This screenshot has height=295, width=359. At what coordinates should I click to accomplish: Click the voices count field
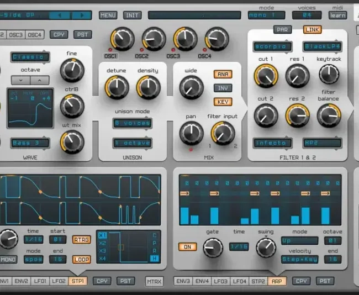tap(307, 15)
